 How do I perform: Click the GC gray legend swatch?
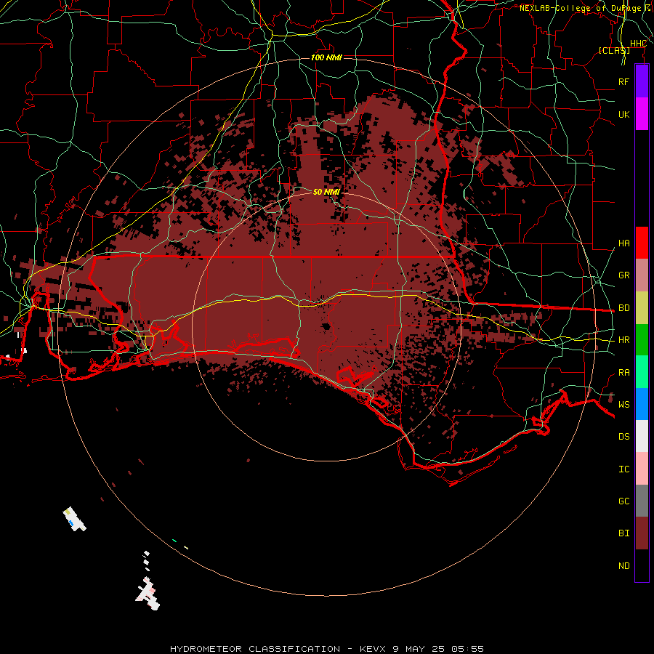click(642, 501)
